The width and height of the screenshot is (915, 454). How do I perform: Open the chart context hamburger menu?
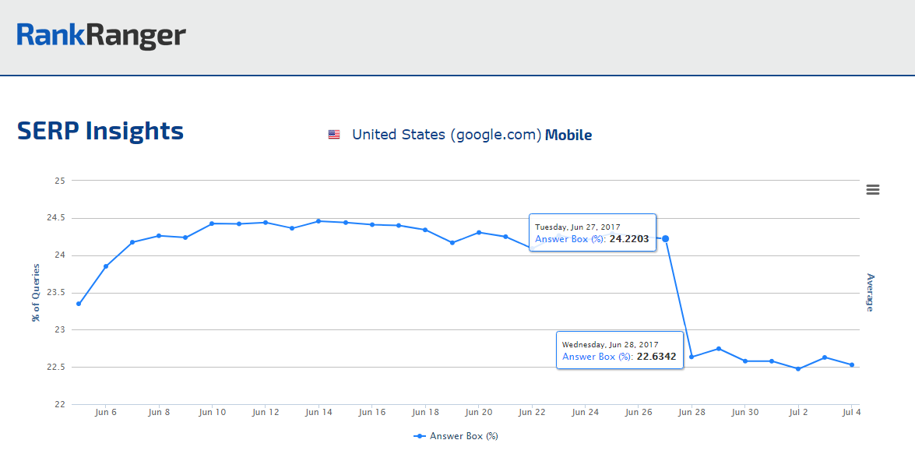pyautogui.click(x=872, y=190)
